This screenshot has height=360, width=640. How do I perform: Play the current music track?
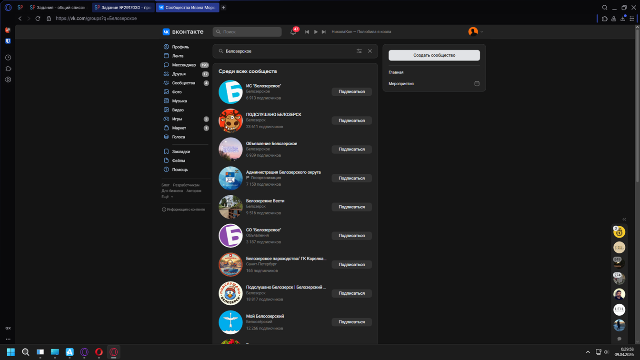point(315,32)
